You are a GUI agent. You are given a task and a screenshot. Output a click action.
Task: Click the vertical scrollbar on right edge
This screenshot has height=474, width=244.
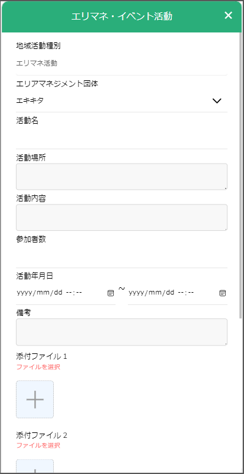coord(241,175)
